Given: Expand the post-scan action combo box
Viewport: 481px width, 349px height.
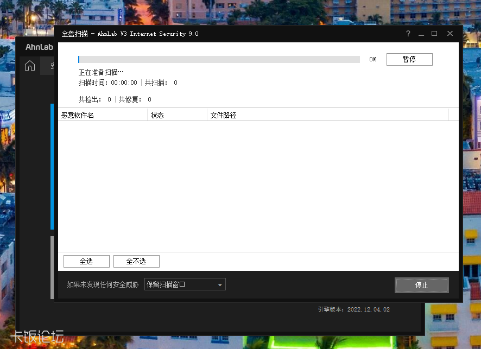Looking at the screenshot, I should click(185, 284).
